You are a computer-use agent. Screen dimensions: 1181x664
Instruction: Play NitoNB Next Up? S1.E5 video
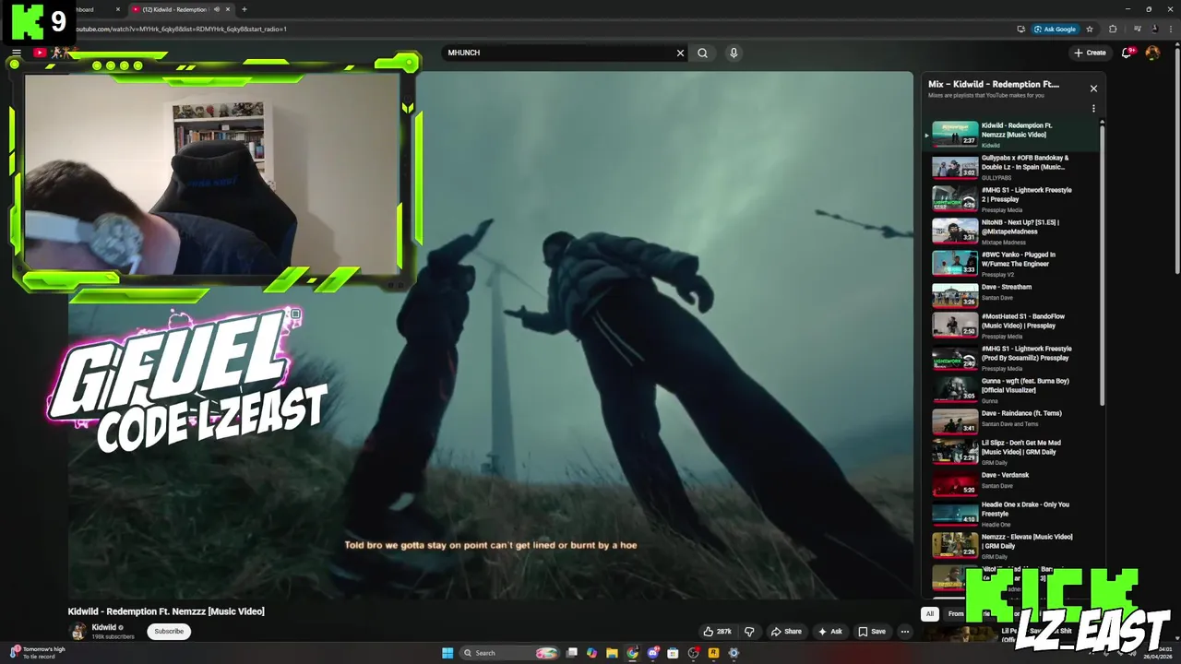click(x=1012, y=231)
